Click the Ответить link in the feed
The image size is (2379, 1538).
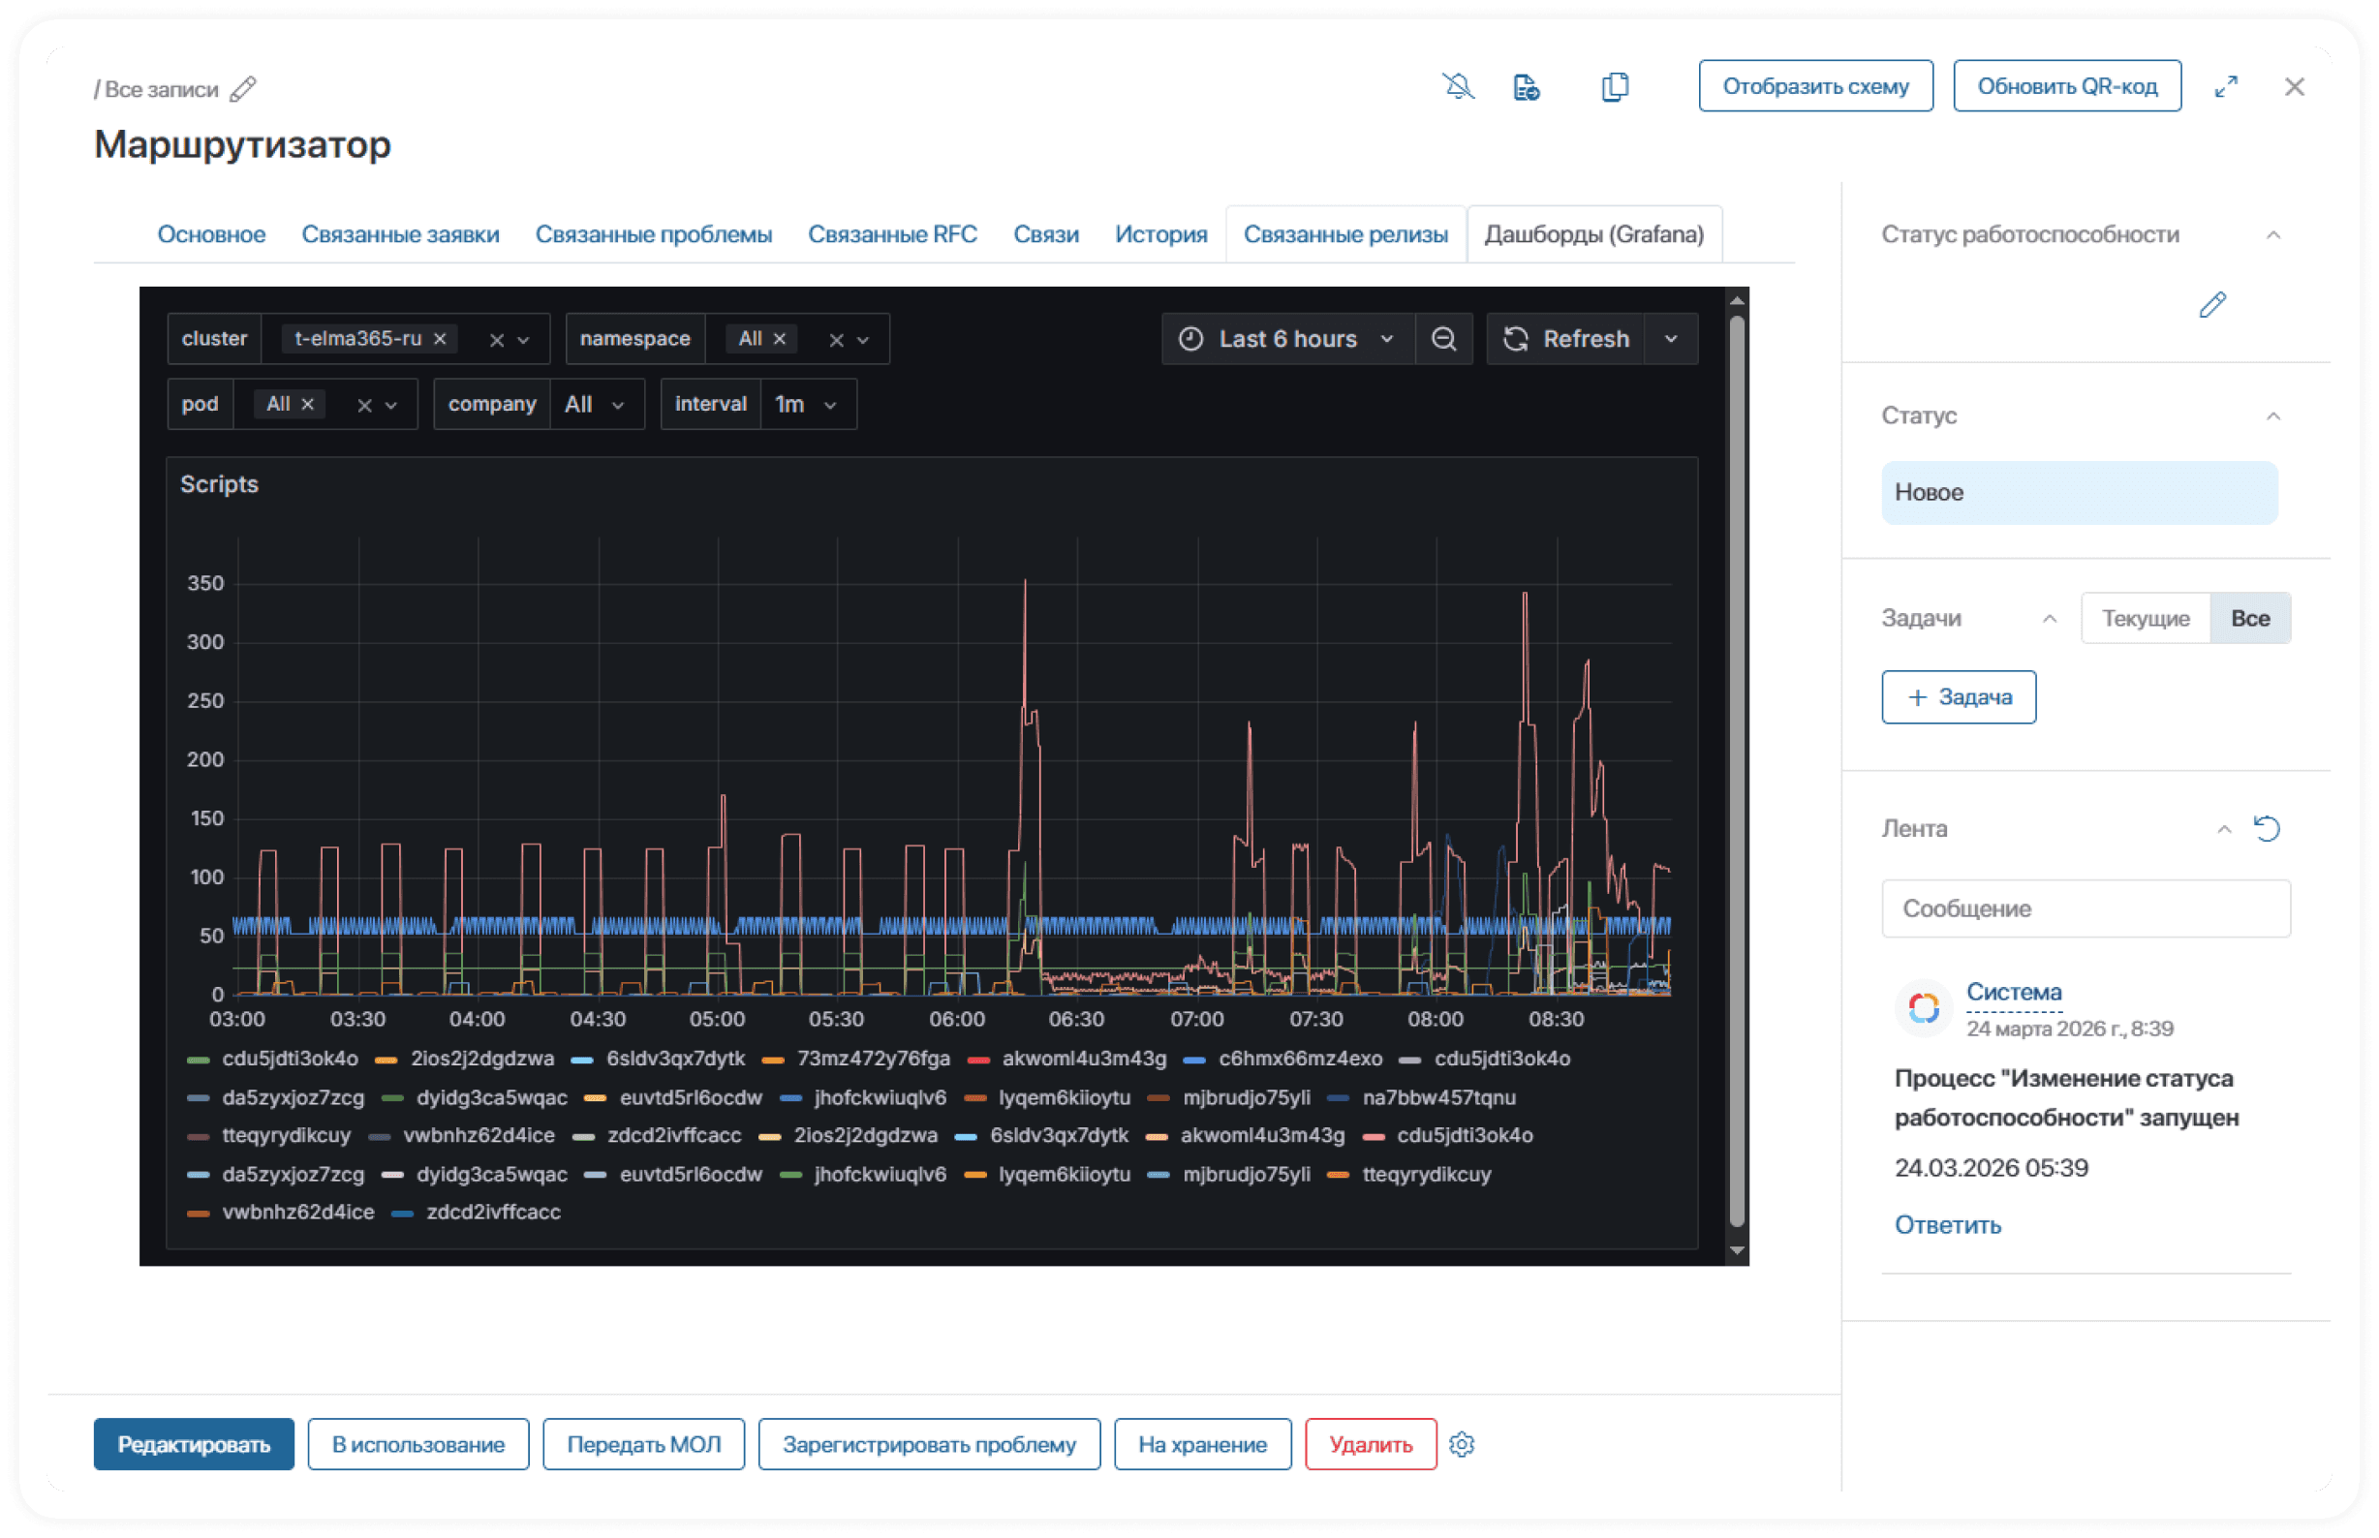[1948, 1224]
